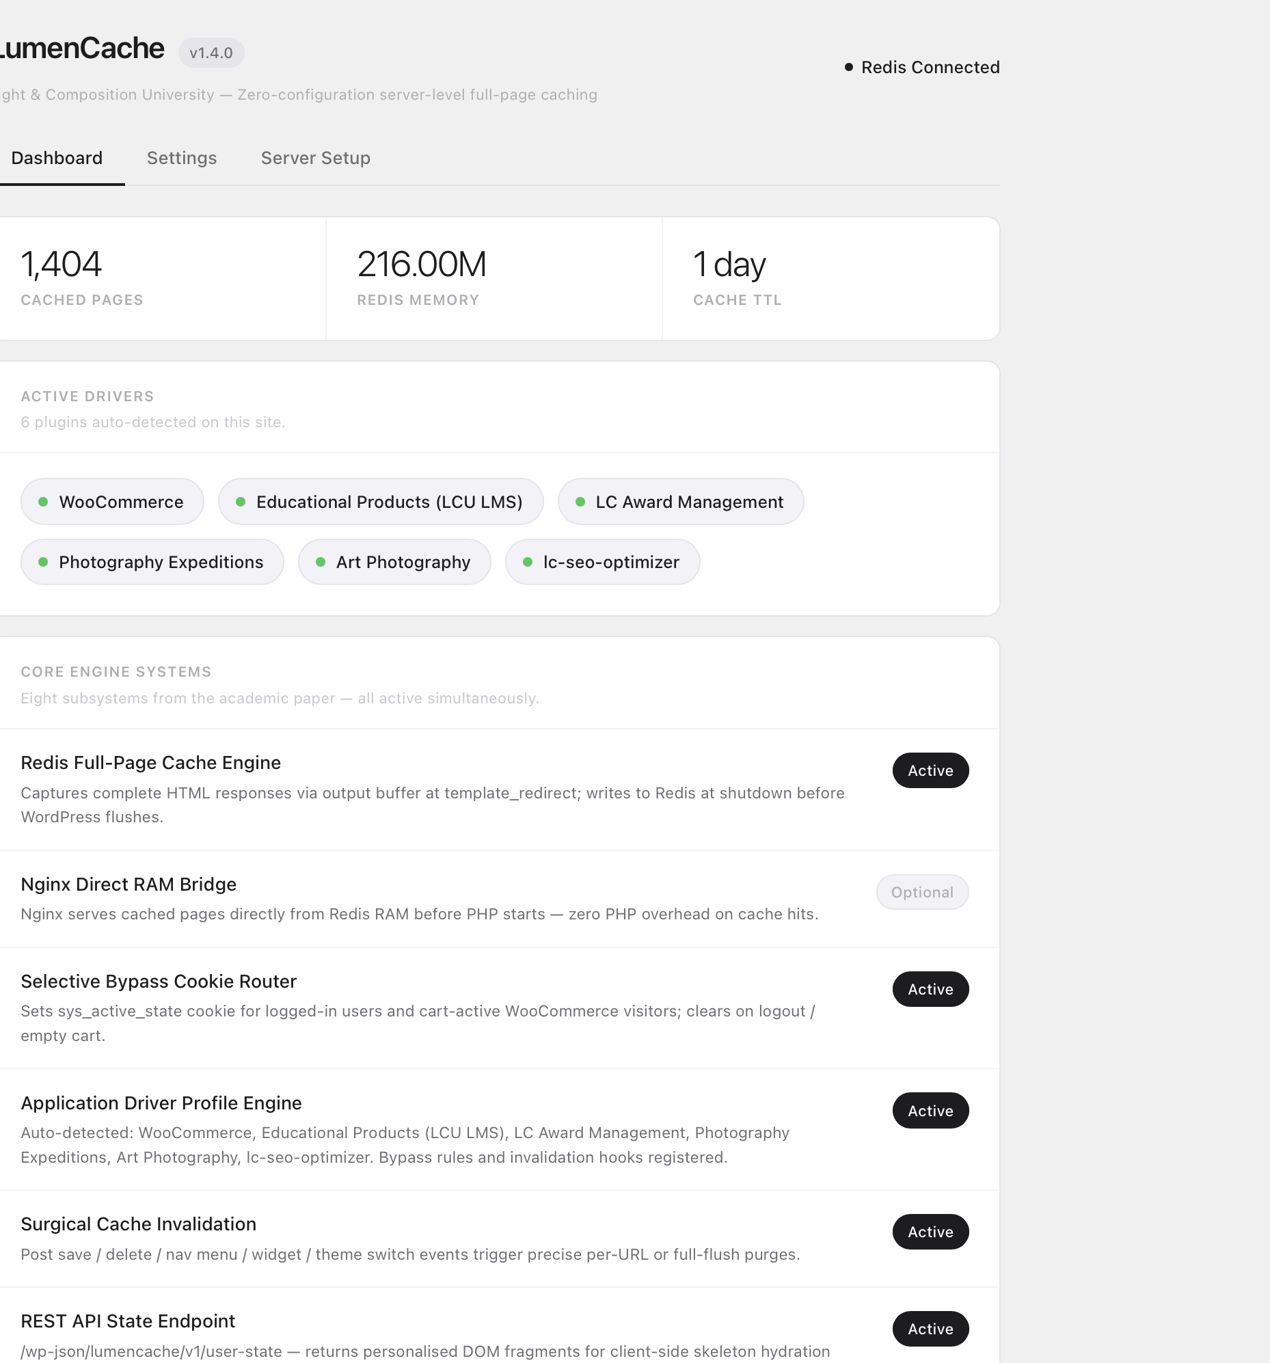
Task: Select the lc-seo-optimizer driver chip
Action: click(602, 562)
